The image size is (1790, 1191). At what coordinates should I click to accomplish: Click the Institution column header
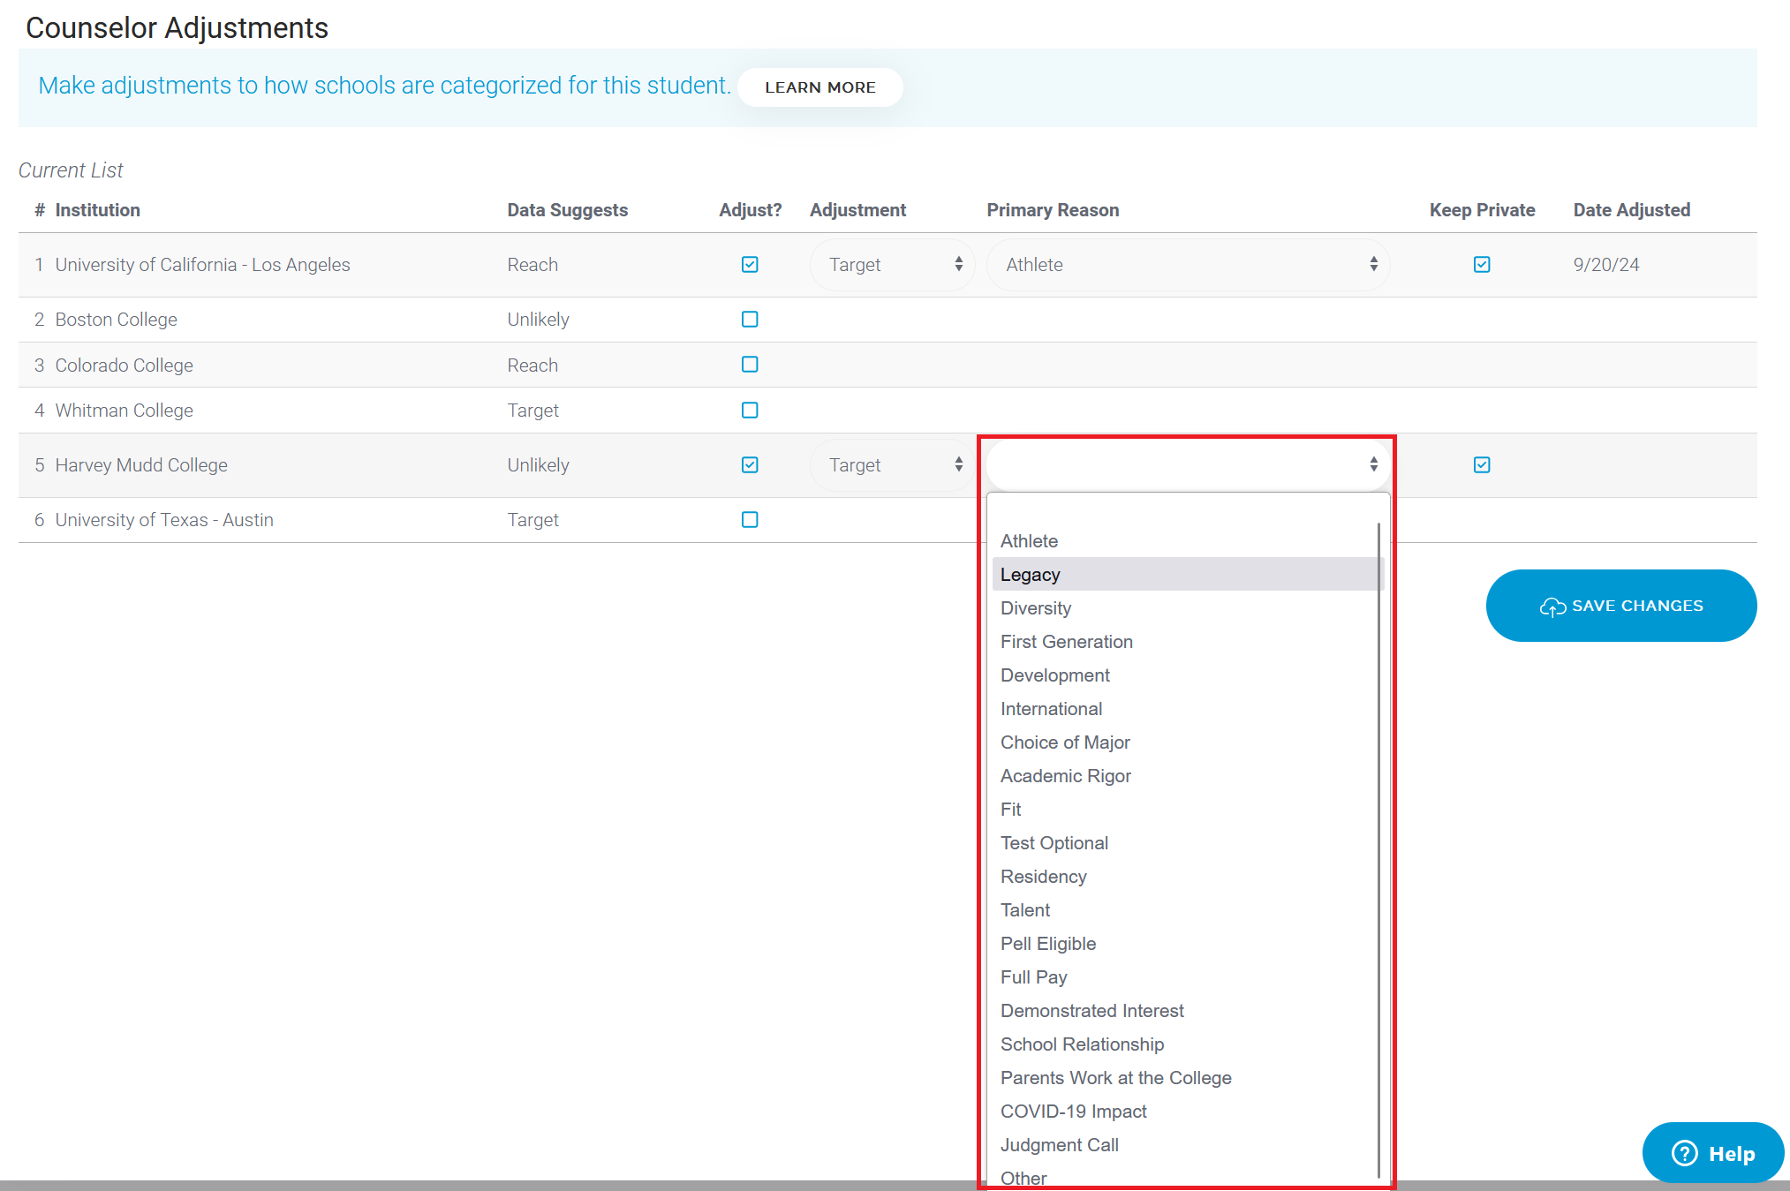point(97,210)
